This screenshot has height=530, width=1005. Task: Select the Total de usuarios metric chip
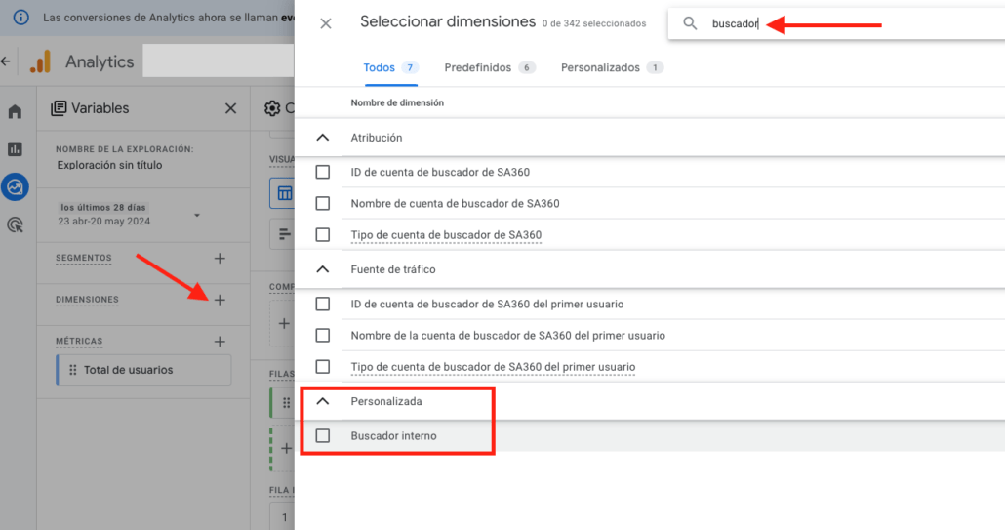(143, 370)
